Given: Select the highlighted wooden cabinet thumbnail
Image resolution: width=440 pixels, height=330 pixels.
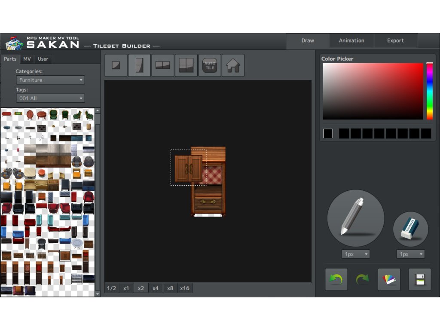Looking at the screenshot, I should coord(65,256).
